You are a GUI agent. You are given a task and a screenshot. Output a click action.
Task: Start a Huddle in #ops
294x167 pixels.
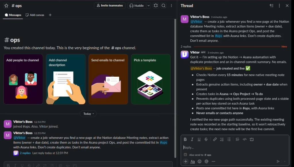[137, 6]
